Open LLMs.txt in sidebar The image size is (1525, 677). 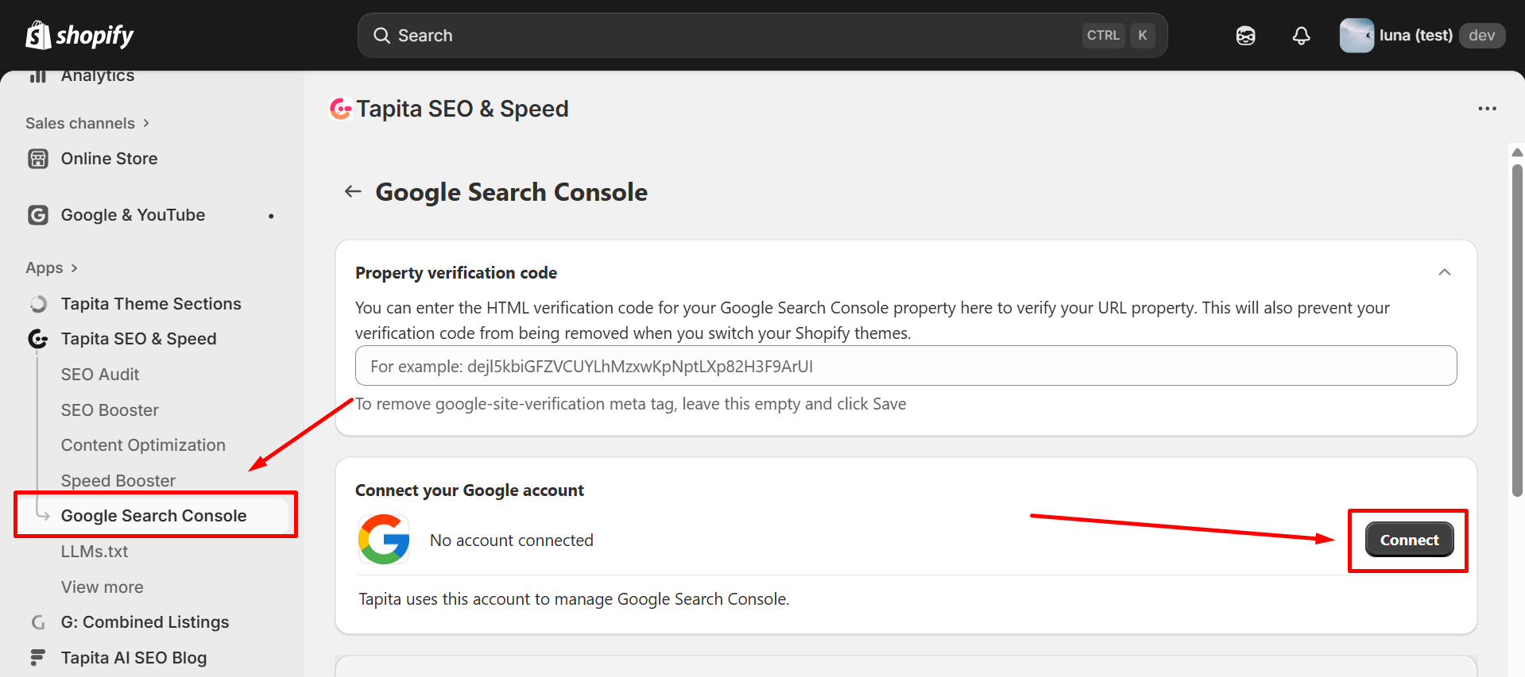[95, 552]
